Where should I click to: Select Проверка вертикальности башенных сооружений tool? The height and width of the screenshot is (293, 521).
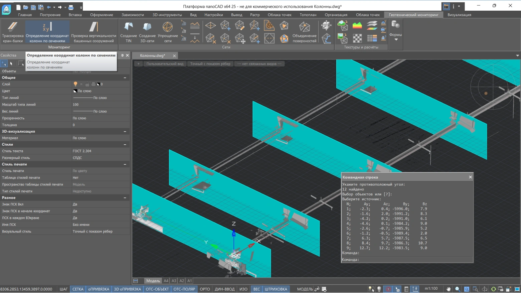(94, 32)
